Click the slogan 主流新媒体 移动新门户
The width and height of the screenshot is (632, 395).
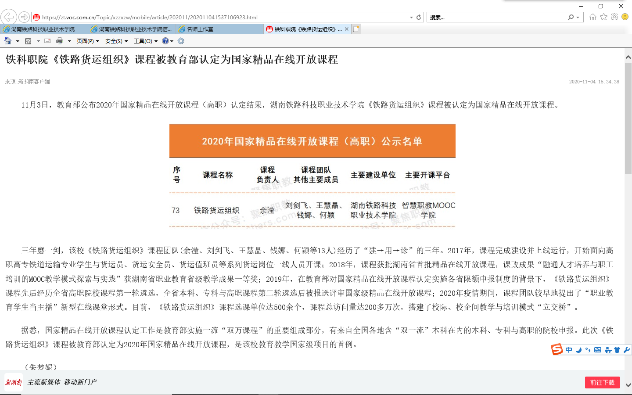click(x=62, y=382)
